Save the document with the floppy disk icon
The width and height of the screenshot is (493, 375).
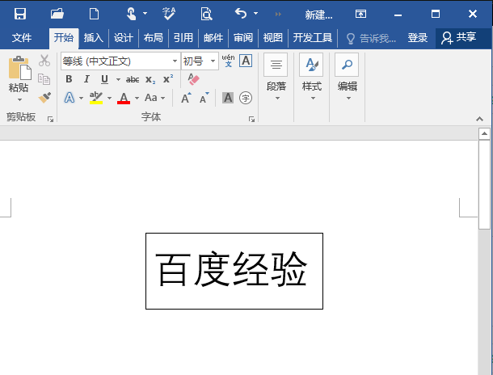pos(20,14)
